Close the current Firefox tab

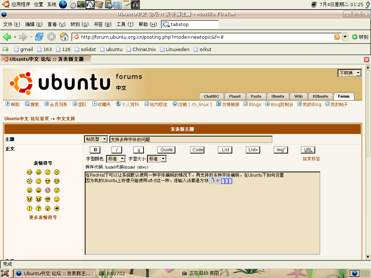click(x=367, y=60)
